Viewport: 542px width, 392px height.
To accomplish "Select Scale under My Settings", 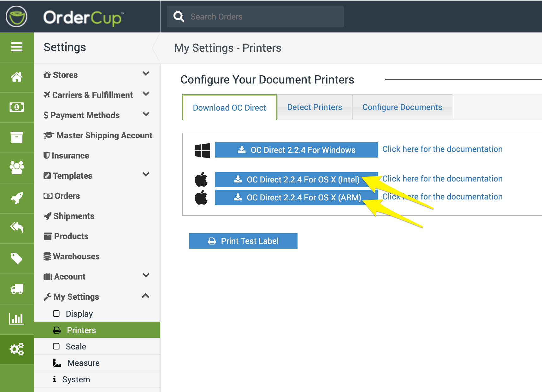I will (x=97, y=347).
